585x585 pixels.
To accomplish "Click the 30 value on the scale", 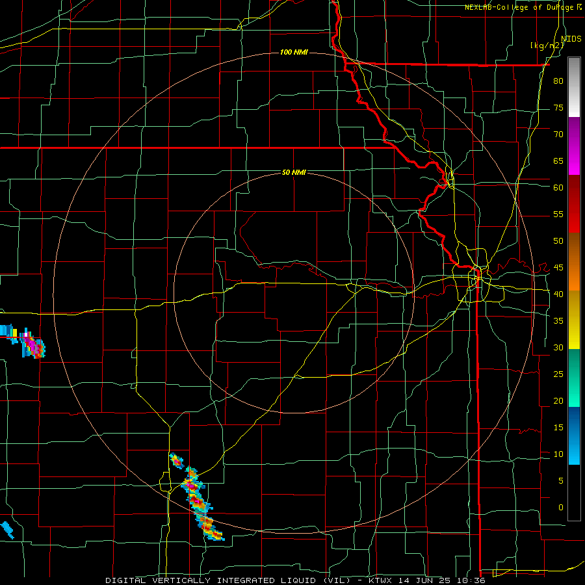I will point(558,348).
